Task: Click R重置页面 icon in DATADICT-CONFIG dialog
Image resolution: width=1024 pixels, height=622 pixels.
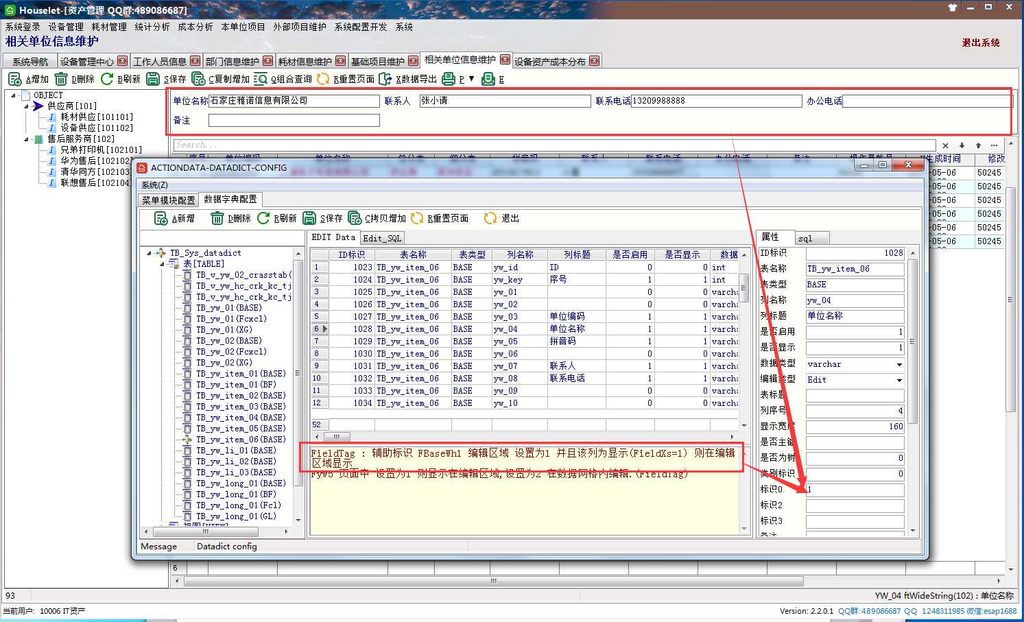Action: [x=417, y=219]
